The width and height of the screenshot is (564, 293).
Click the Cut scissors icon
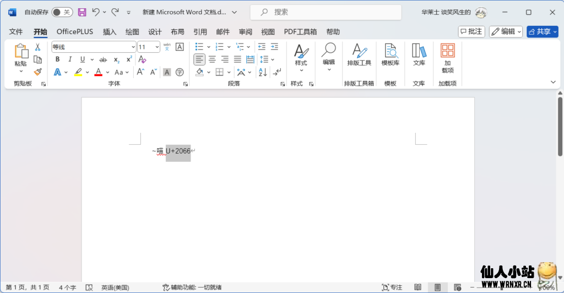37,47
